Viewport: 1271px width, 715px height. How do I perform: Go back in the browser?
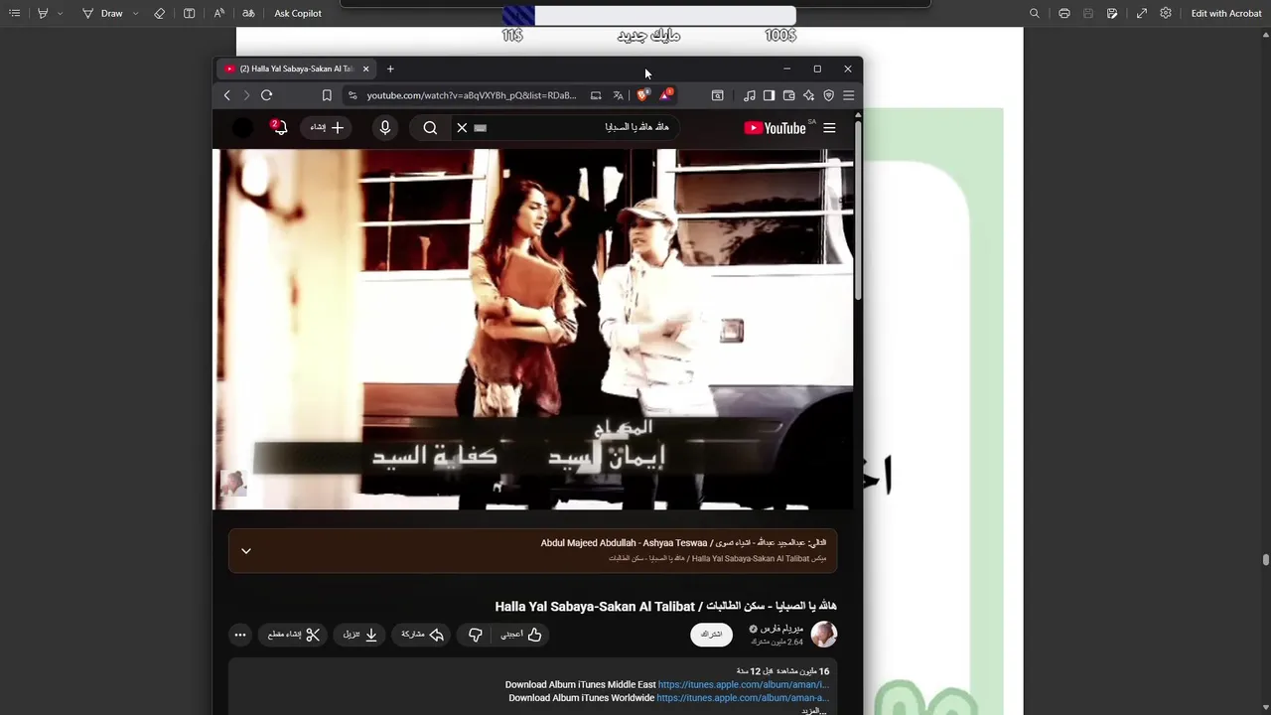227,95
